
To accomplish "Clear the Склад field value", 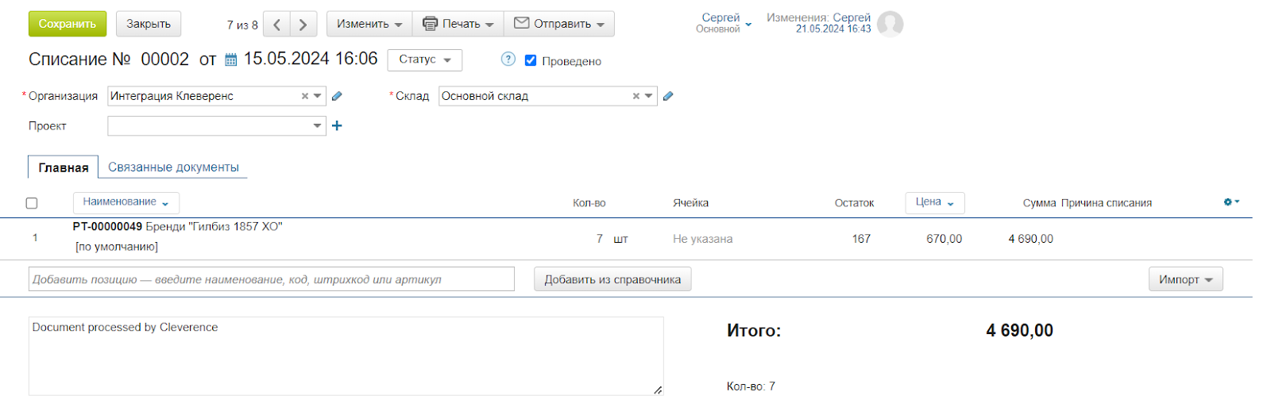I will pyautogui.click(x=636, y=96).
